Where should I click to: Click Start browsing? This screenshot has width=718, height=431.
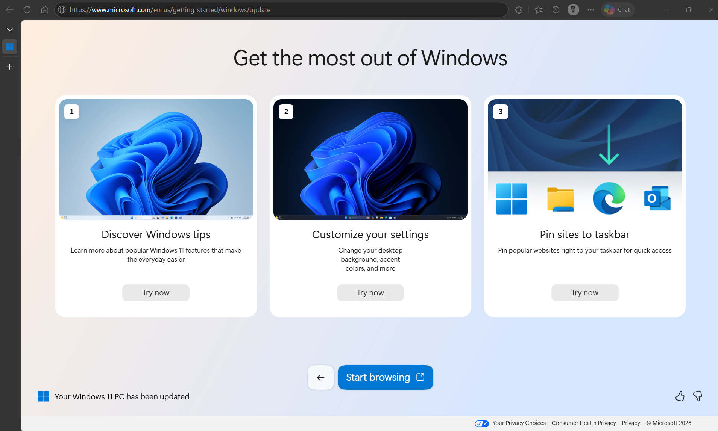[x=385, y=377]
